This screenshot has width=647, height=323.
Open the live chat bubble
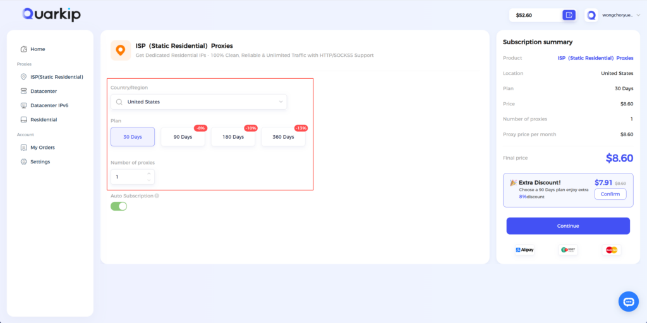(629, 302)
